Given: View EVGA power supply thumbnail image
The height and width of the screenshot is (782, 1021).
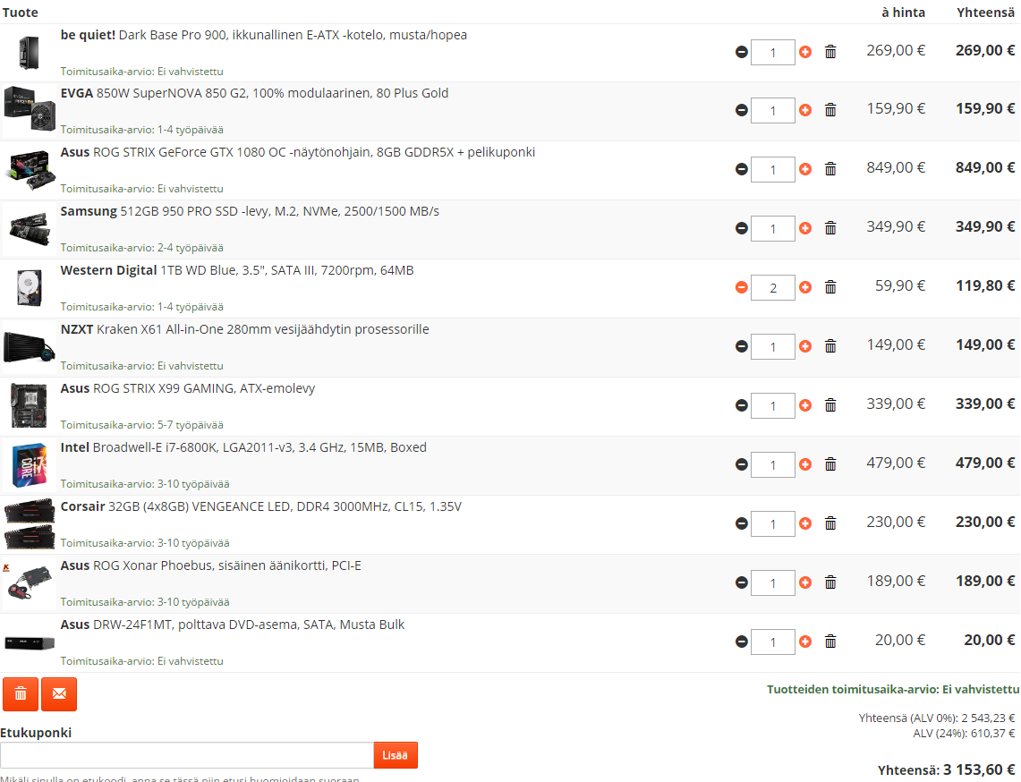Looking at the screenshot, I should (30, 111).
